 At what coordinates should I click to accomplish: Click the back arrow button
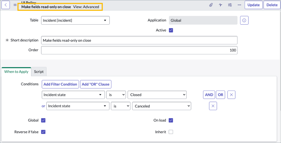click(x=6, y=5)
